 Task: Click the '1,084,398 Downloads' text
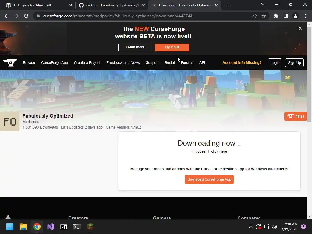coord(40,127)
